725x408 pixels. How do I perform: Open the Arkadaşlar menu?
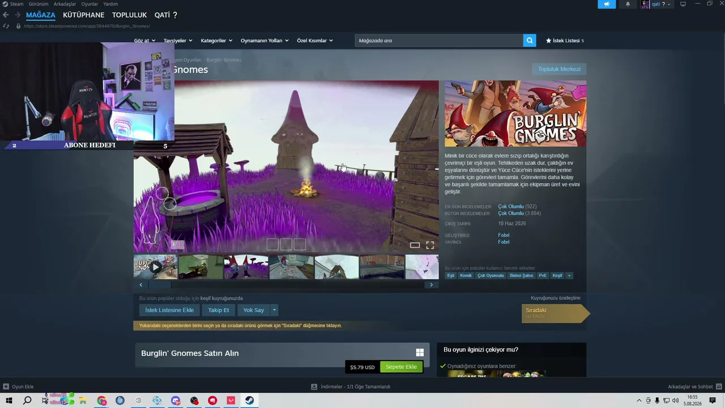(x=65, y=4)
